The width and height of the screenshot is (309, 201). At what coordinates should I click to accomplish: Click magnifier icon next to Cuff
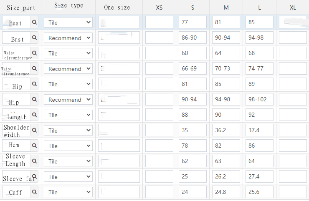(34, 192)
